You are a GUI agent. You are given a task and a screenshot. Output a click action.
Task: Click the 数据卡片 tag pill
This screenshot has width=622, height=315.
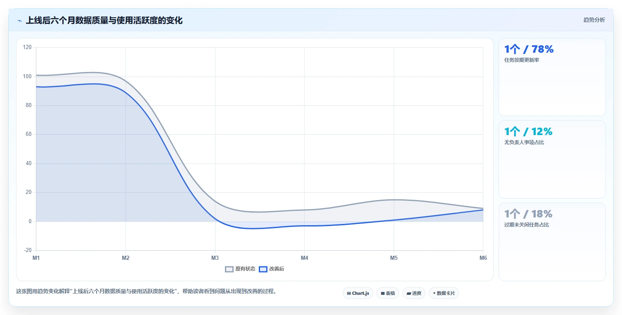point(444,293)
